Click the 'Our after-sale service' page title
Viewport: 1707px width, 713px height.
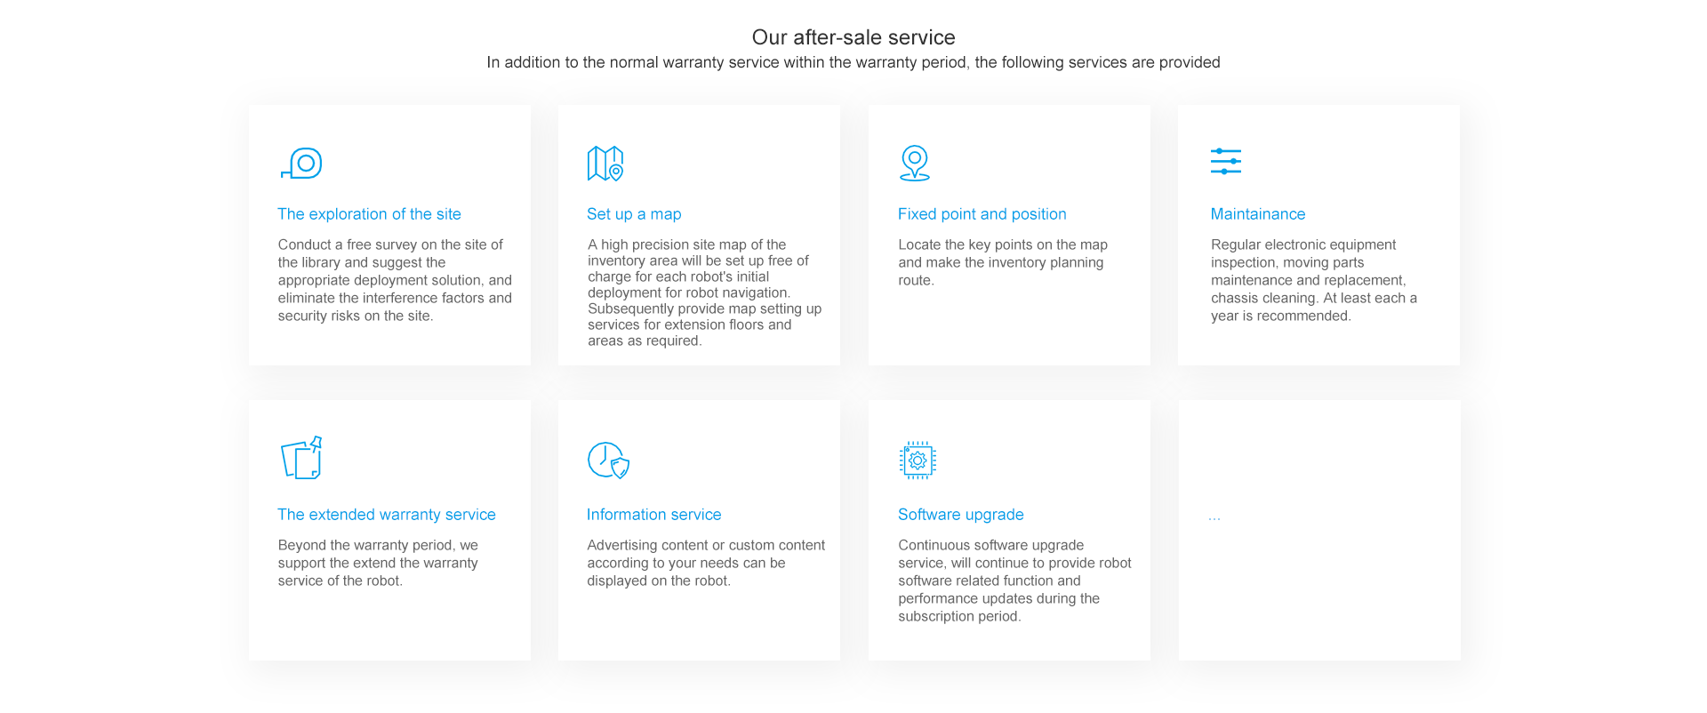coord(853,37)
